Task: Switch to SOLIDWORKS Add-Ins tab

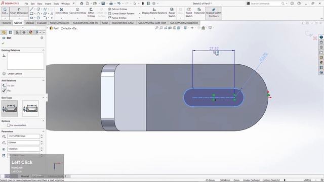Action: [x=86, y=23]
